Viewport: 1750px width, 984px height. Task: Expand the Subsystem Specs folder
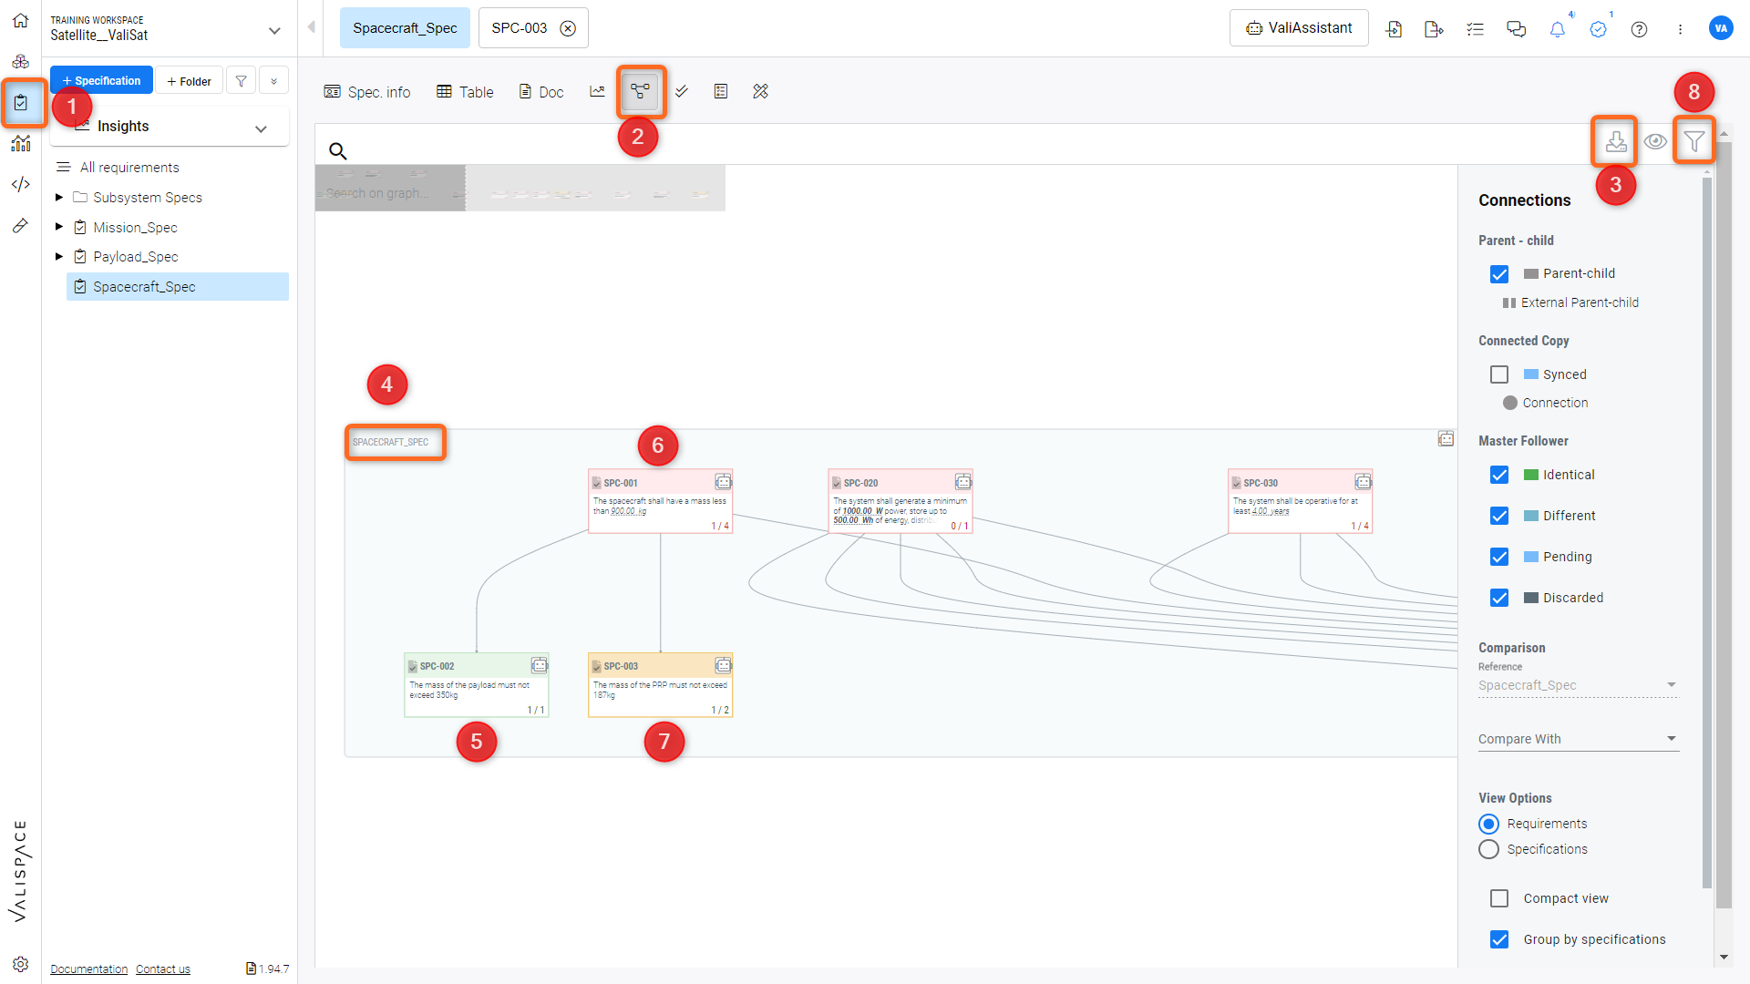point(59,198)
